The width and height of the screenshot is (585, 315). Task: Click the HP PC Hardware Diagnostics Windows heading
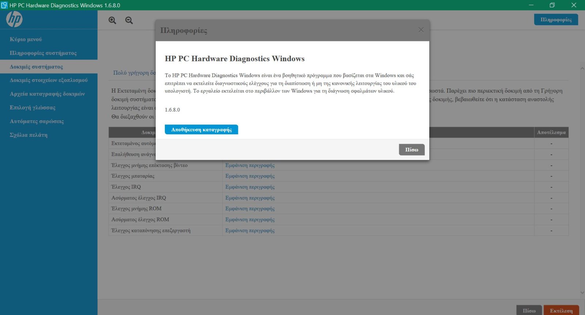tap(235, 59)
